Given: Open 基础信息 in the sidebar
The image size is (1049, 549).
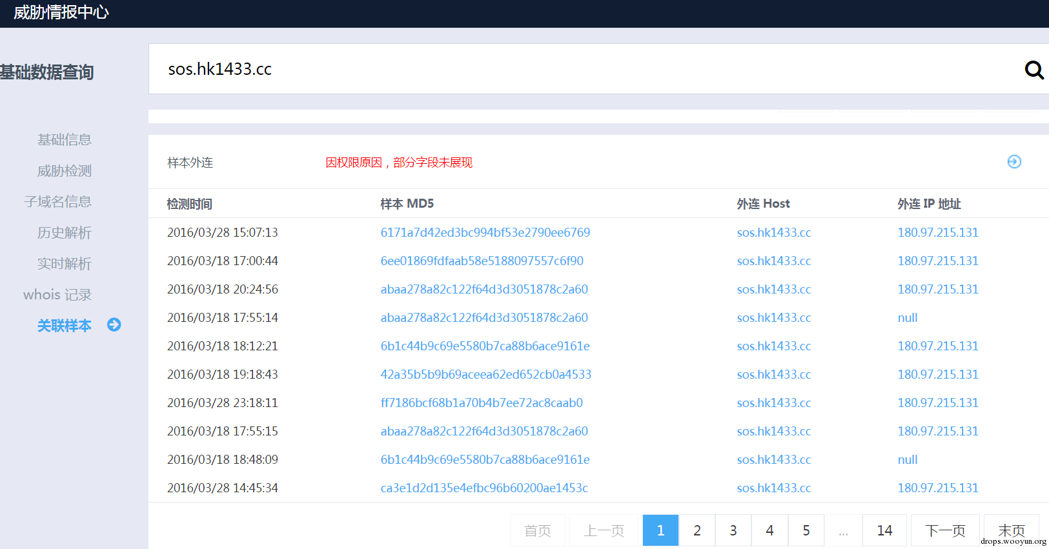Looking at the screenshot, I should pyautogui.click(x=65, y=139).
